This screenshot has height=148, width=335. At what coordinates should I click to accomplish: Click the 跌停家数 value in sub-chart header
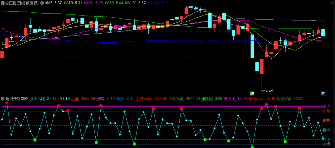(x=290, y=99)
